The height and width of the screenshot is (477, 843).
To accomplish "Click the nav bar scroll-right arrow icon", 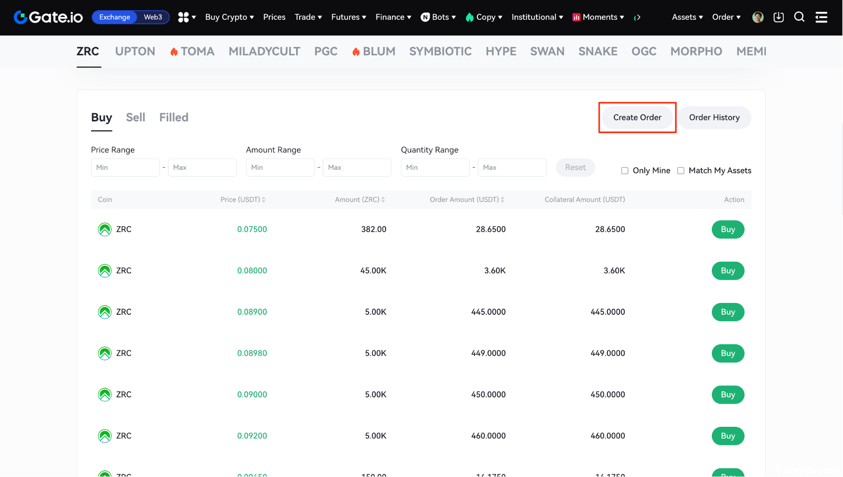I will (x=638, y=17).
